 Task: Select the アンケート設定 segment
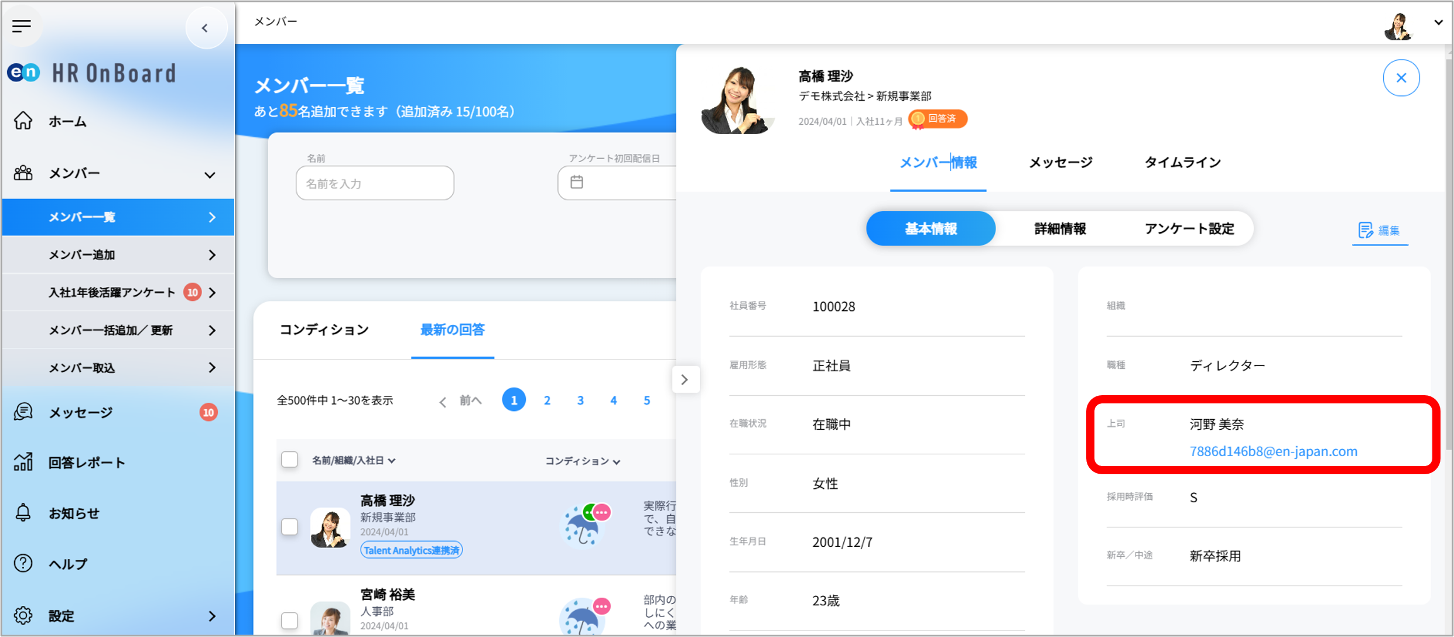point(1189,229)
